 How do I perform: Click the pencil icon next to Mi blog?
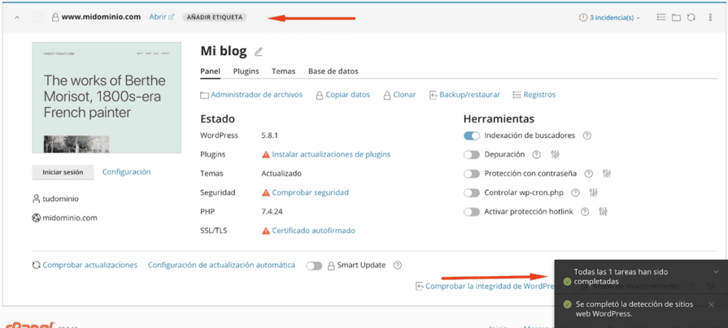259,52
